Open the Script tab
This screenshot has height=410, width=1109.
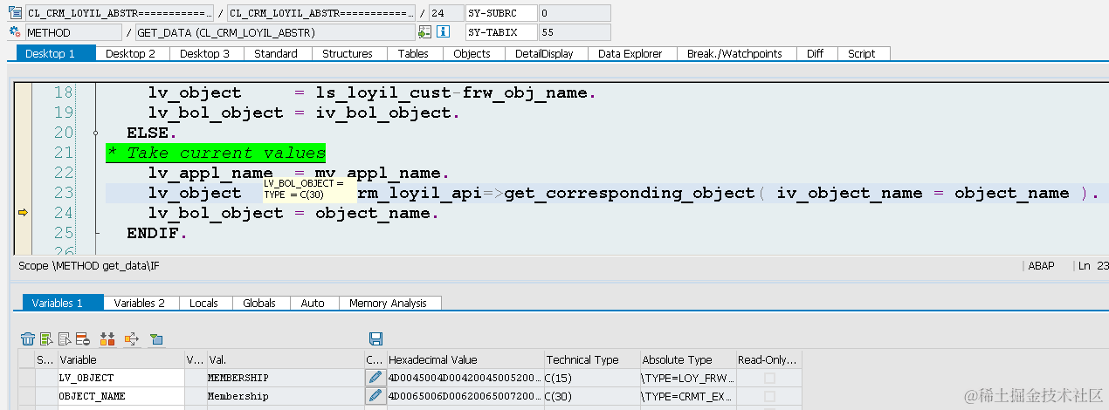tap(862, 53)
